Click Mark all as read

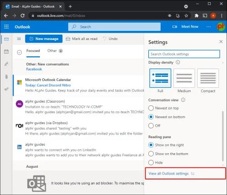tap(81, 39)
